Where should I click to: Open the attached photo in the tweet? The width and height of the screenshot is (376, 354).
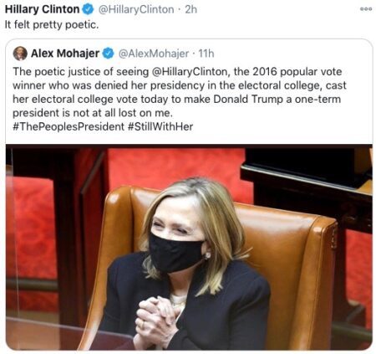(x=189, y=247)
